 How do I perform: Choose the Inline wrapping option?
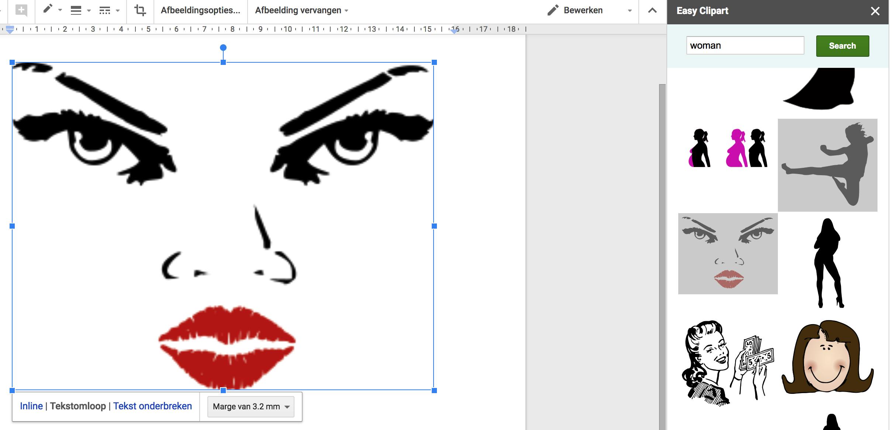pyautogui.click(x=31, y=406)
